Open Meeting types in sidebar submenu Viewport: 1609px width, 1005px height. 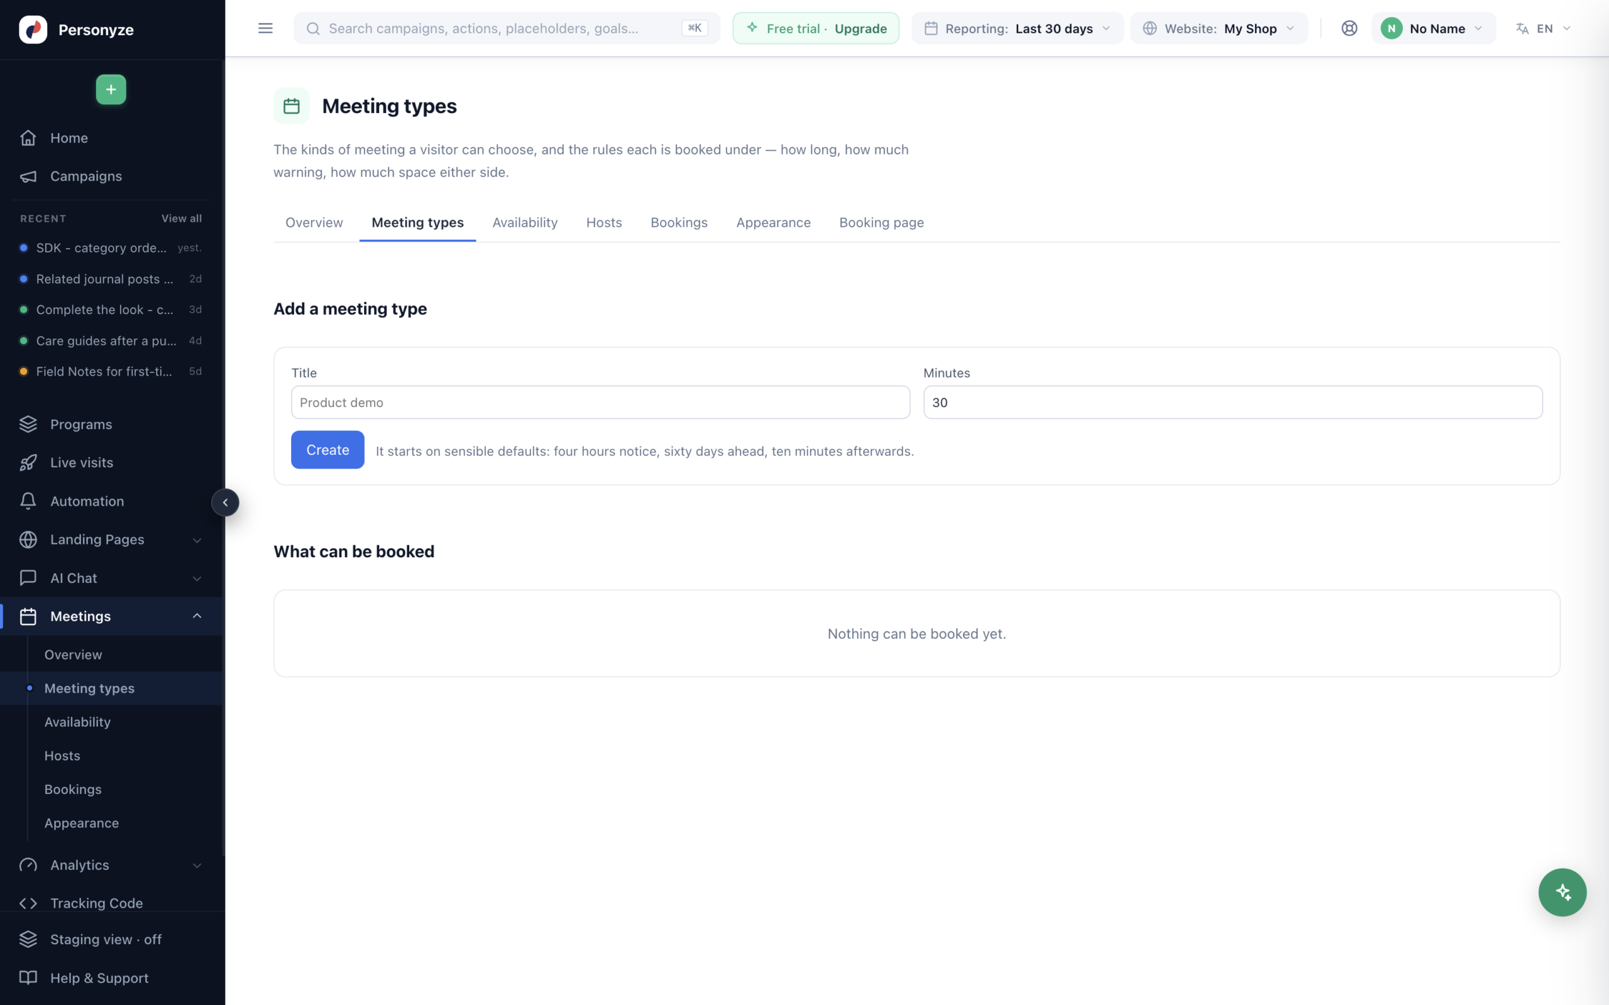coord(89,688)
